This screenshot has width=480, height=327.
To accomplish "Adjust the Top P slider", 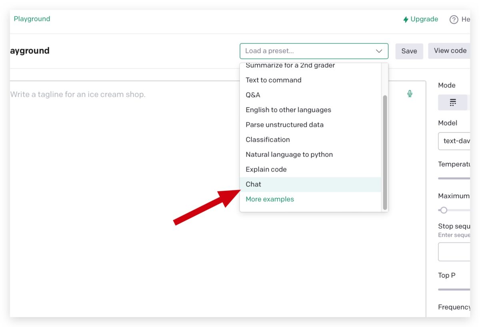I will 454,289.
